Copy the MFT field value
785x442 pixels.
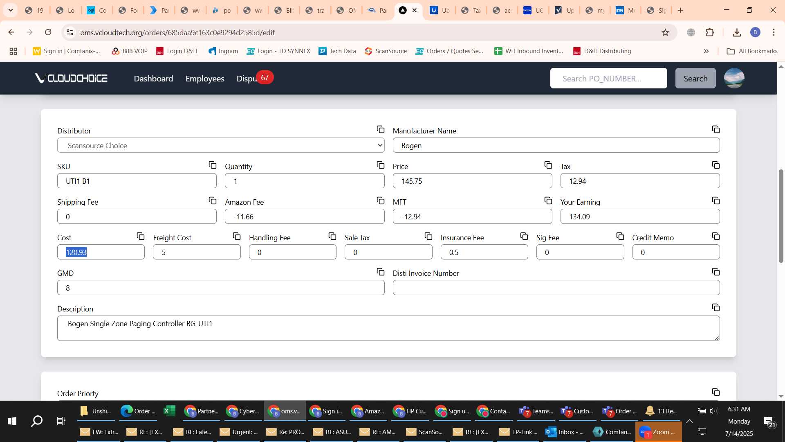tap(548, 201)
